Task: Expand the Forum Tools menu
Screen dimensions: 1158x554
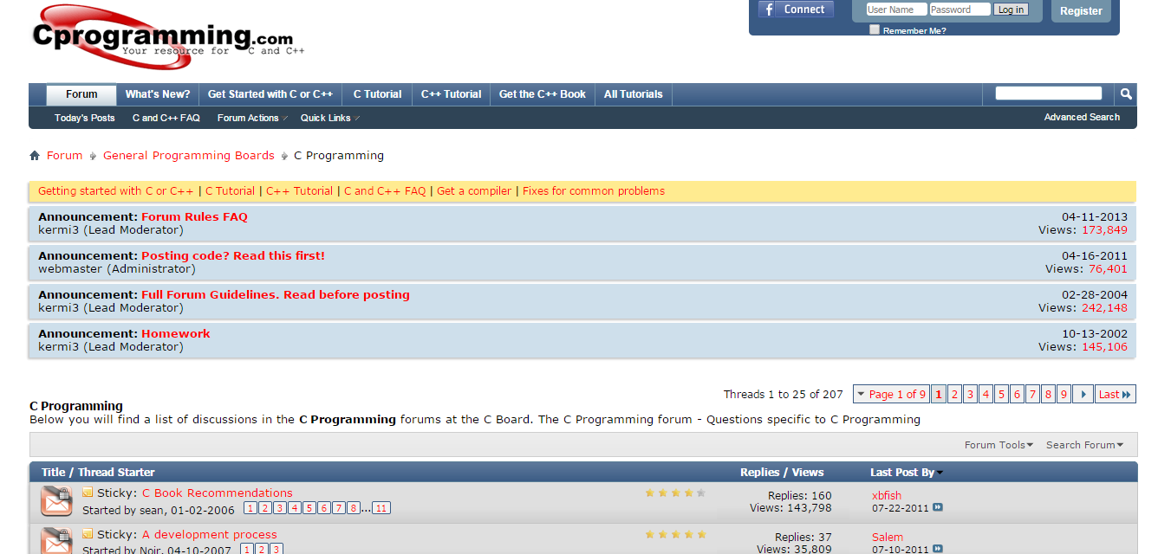Action: tap(999, 445)
